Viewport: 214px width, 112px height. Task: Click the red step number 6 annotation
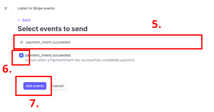[7, 69]
